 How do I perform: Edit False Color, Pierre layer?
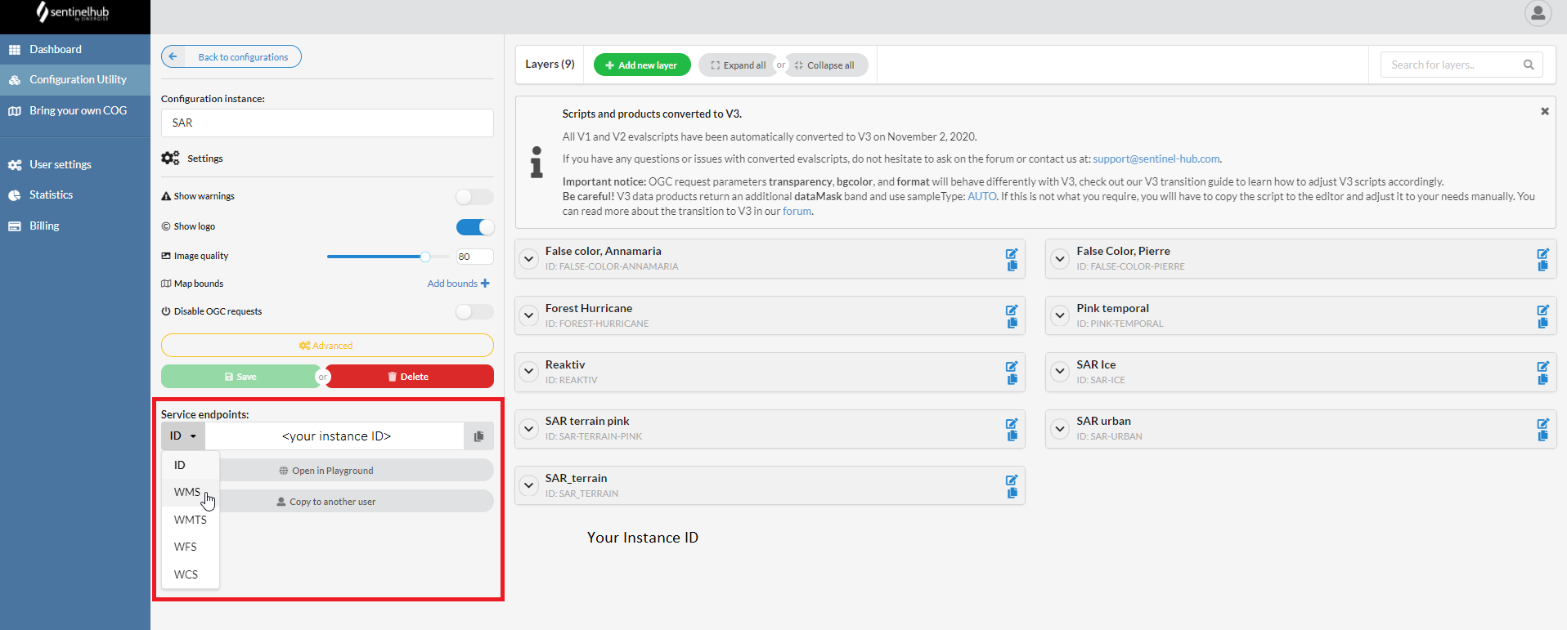click(1542, 253)
